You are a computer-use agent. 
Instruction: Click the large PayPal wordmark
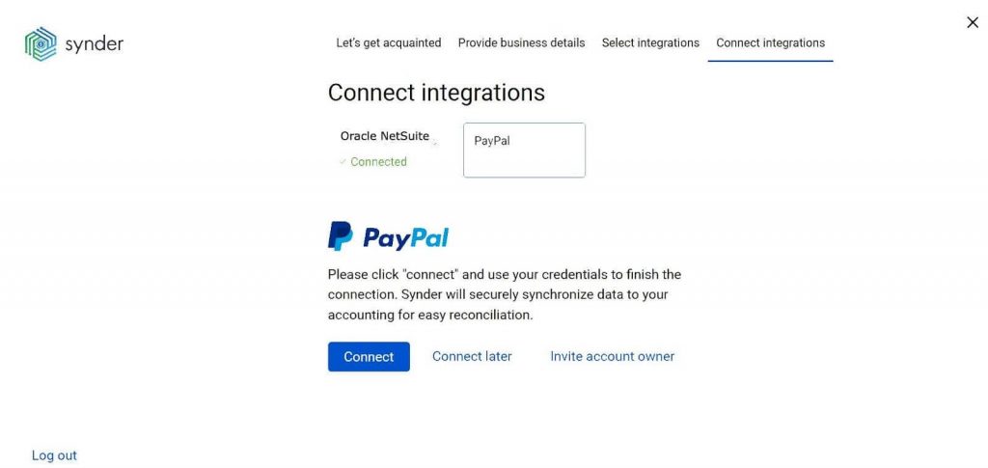[x=406, y=237]
